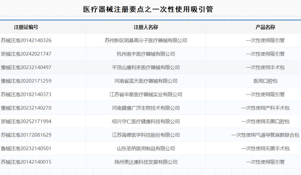Select registration number 豫械注准20232140497
This screenshot has height=175, width=301.
coord(26,67)
